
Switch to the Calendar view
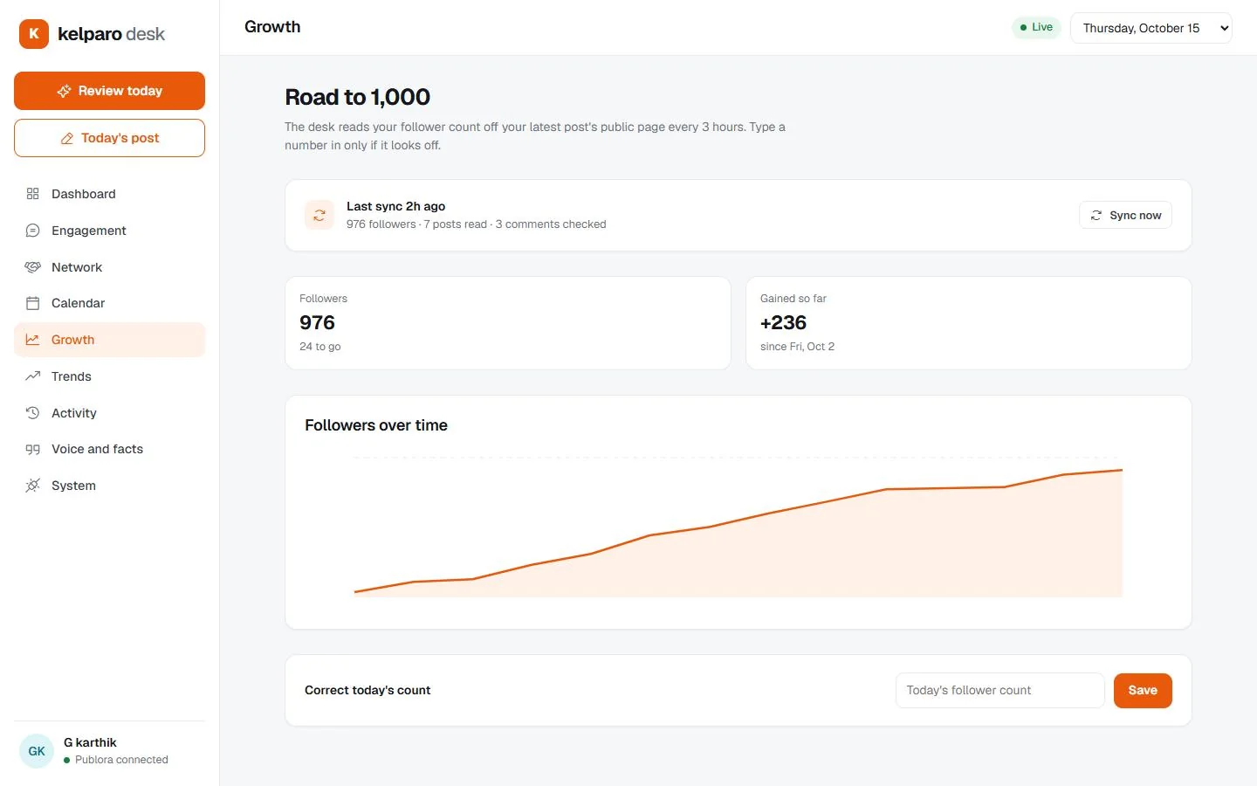109,303
